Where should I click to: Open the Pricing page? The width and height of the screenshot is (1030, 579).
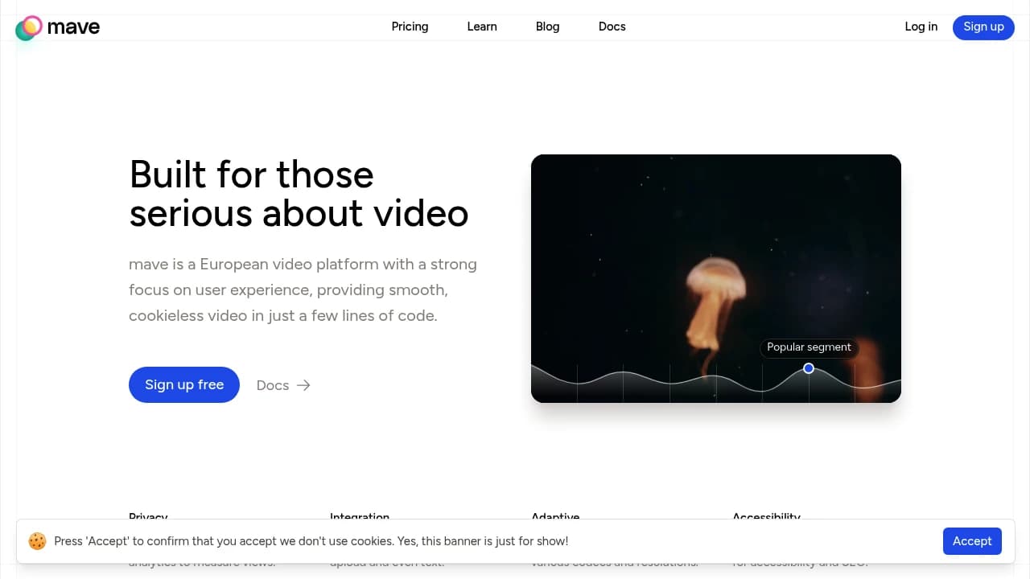[x=410, y=27]
